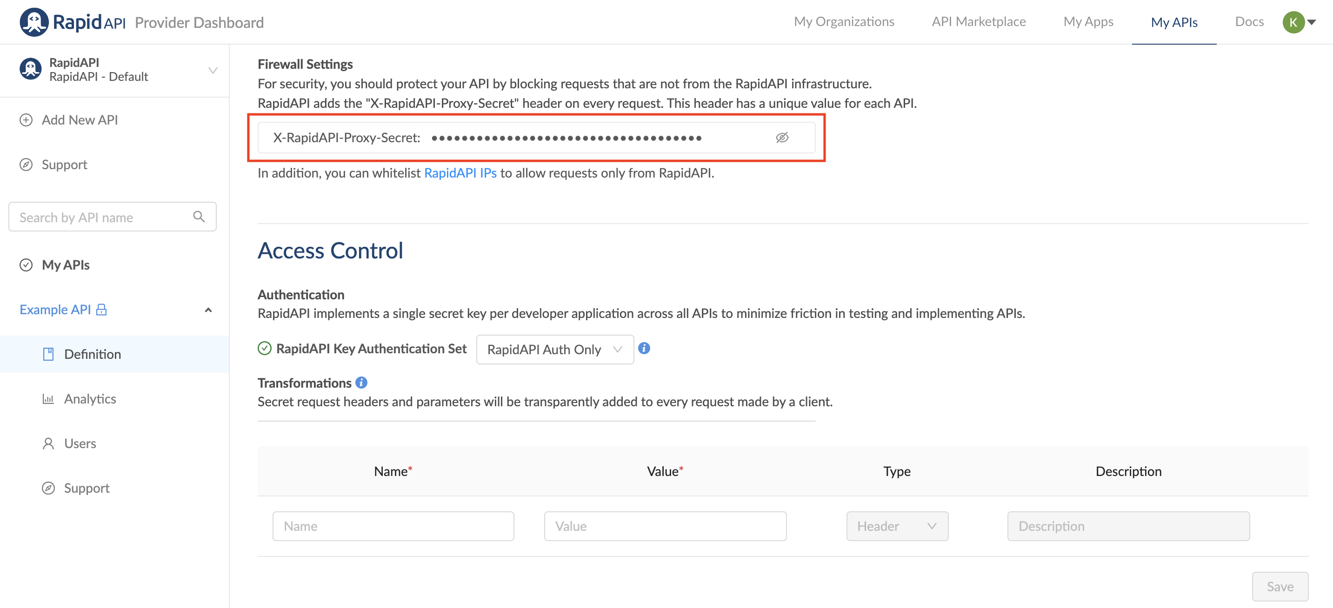Open the Header type dropdown
Screen dimensions: 1333x608
click(x=897, y=526)
